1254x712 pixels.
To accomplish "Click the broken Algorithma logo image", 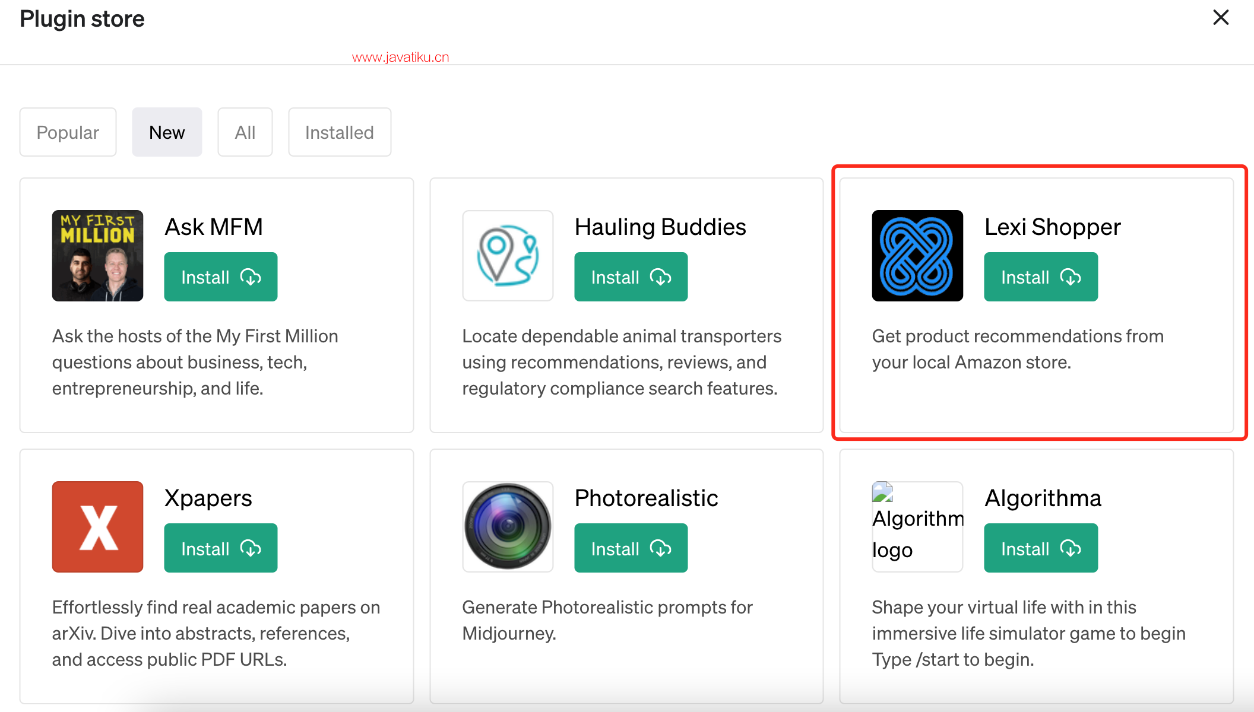I will (x=917, y=527).
